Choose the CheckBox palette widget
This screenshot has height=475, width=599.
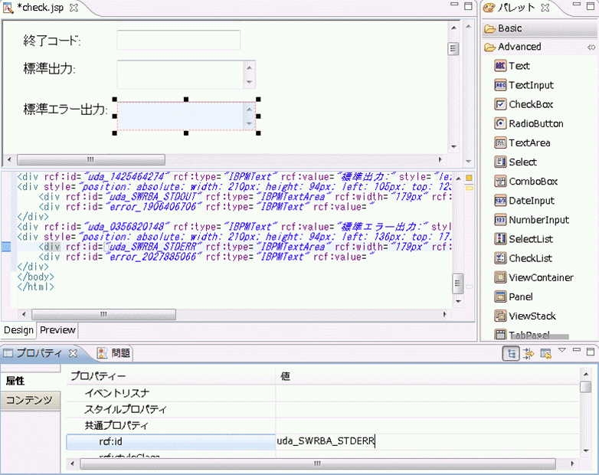tap(530, 104)
